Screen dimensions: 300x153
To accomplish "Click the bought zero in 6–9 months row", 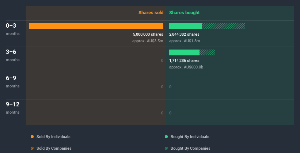I will (170, 87).
